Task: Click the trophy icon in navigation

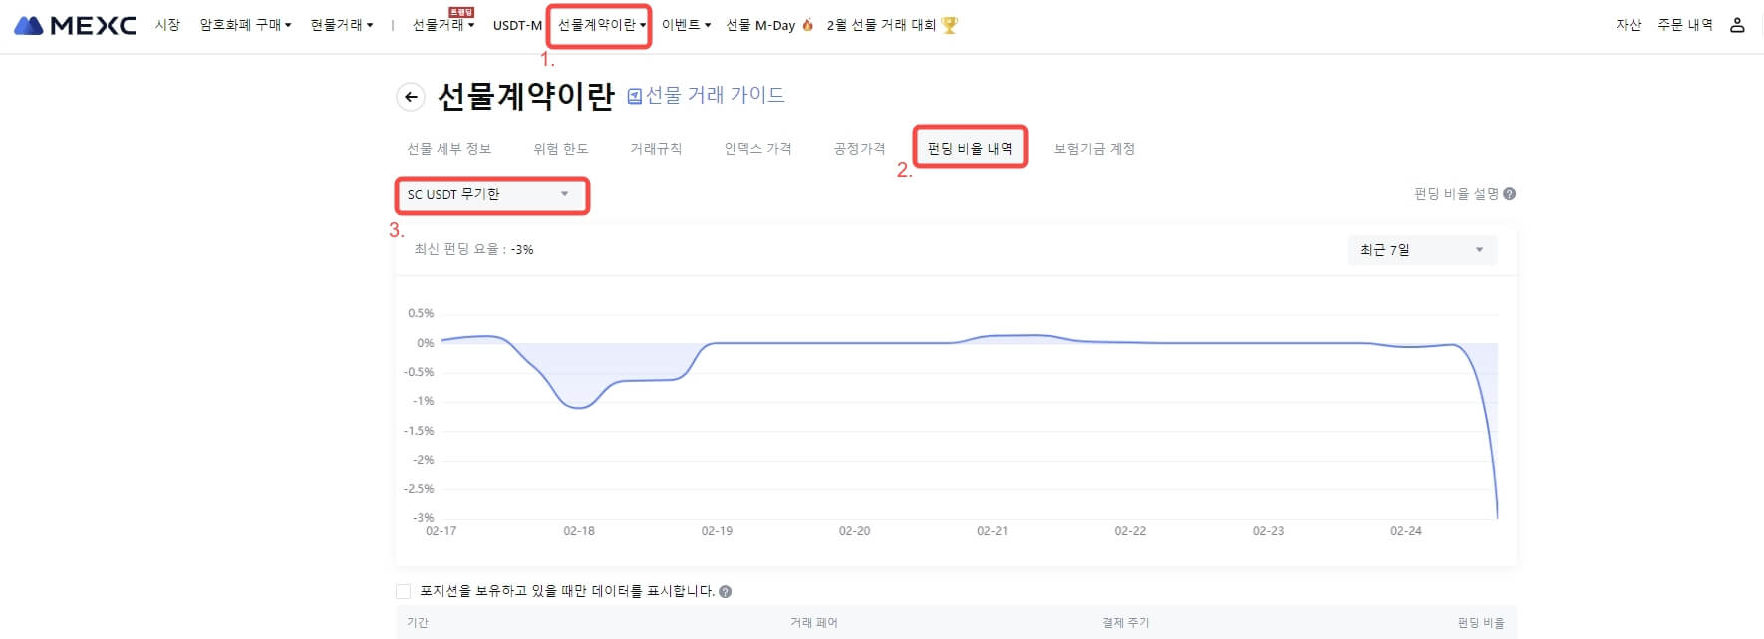Action: point(949,25)
